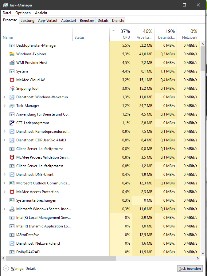Sort by the Arbeitss... memory column
The height and width of the screenshot is (276, 207).
pos(143,35)
